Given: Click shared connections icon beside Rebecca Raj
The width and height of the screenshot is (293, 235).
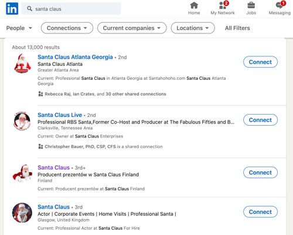Looking at the screenshot, I should pyautogui.click(x=40, y=94).
